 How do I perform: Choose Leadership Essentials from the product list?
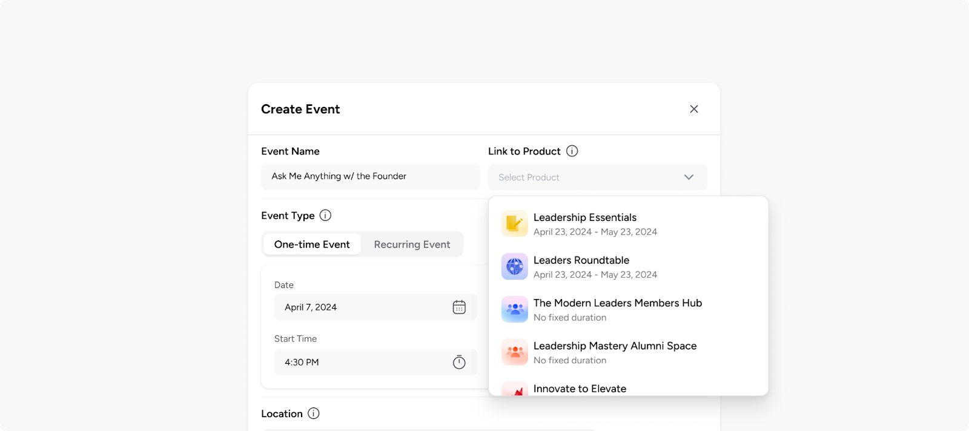[629, 224]
